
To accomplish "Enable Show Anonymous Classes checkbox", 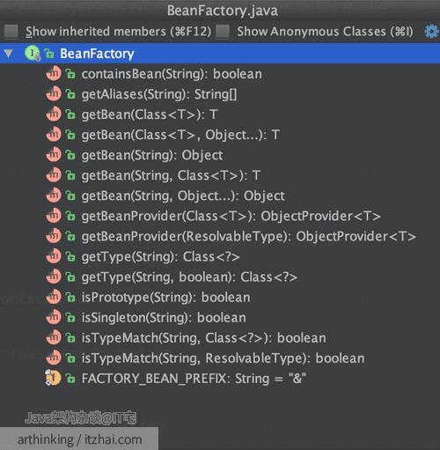I will click(x=223, y=32).
